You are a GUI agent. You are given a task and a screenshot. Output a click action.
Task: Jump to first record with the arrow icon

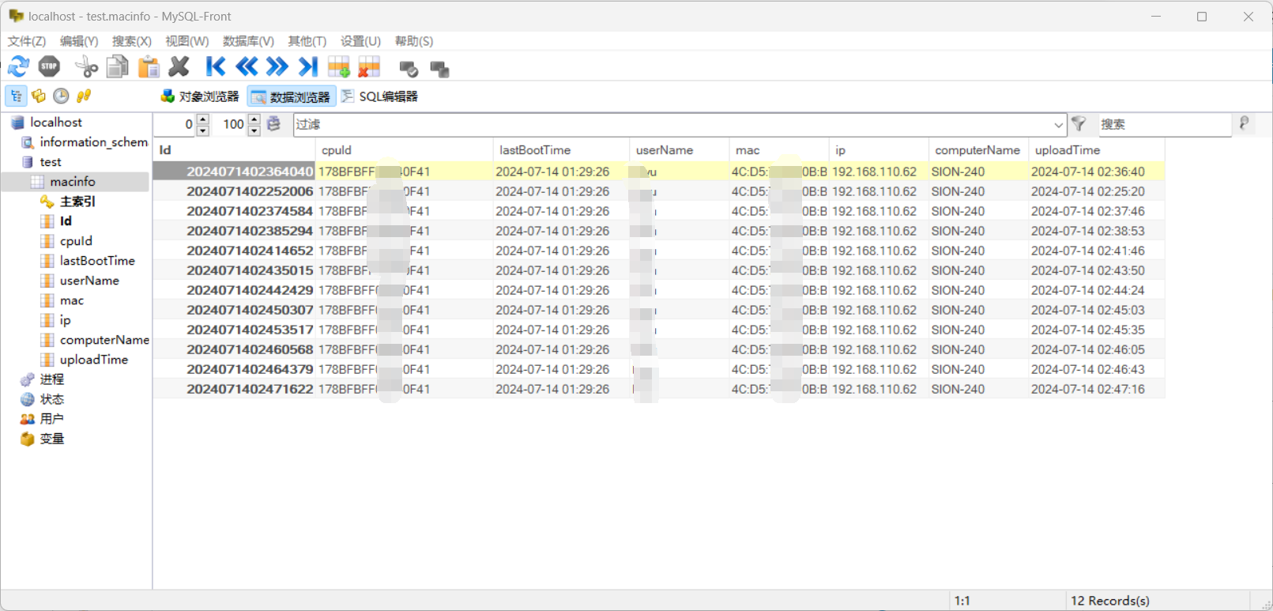(215, 67)
